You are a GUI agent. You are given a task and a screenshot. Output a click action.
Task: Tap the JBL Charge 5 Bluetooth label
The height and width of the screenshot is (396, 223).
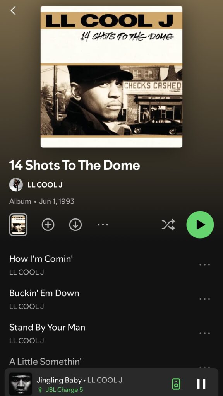coord(60,390)
